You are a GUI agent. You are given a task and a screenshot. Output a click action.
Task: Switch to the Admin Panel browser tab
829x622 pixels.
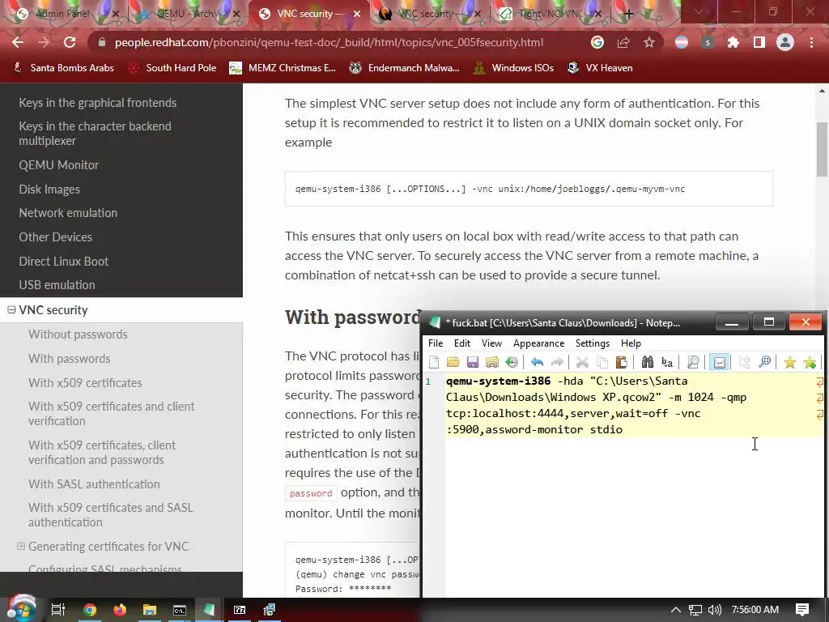62,14
